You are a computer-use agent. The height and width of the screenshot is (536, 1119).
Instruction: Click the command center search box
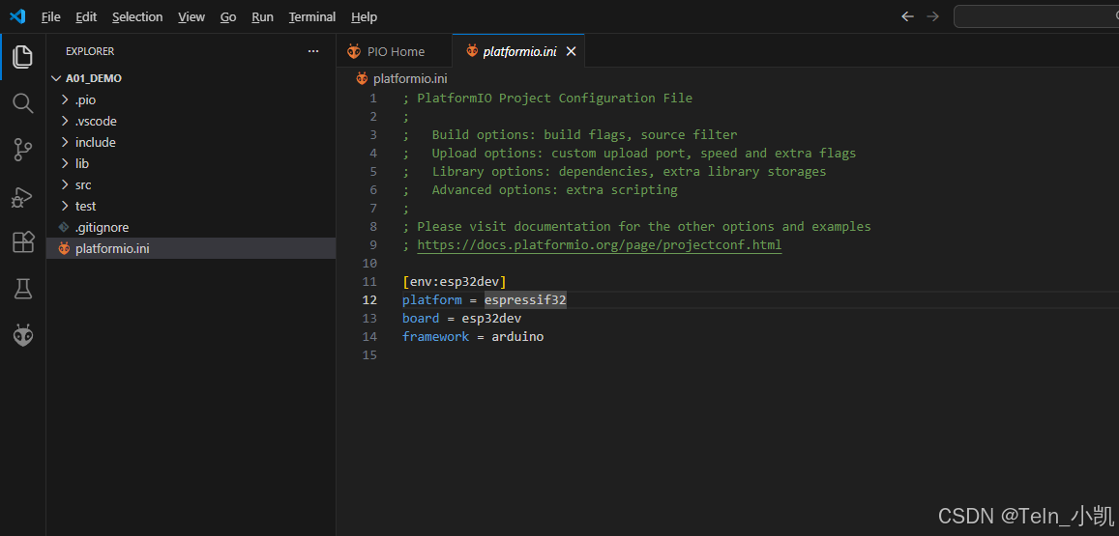(1036, 16)
